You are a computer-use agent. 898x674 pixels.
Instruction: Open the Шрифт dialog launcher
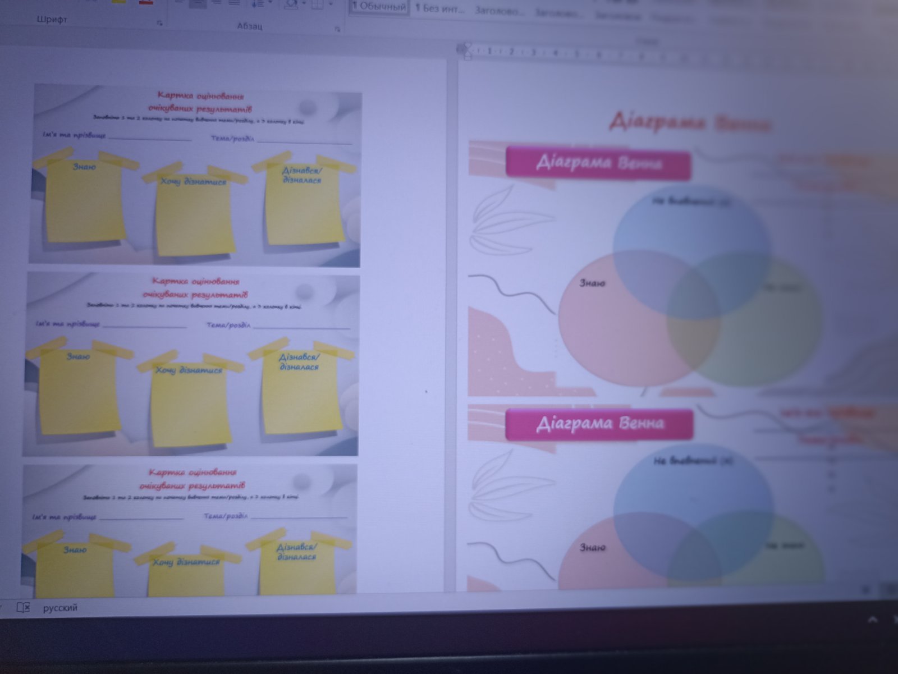(x=159, y=23)
